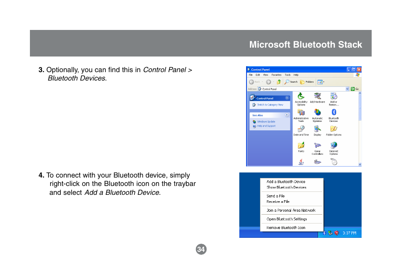Open the Date and Time icon
Viewport: 402px width, 280px height.
pos(301,131)
